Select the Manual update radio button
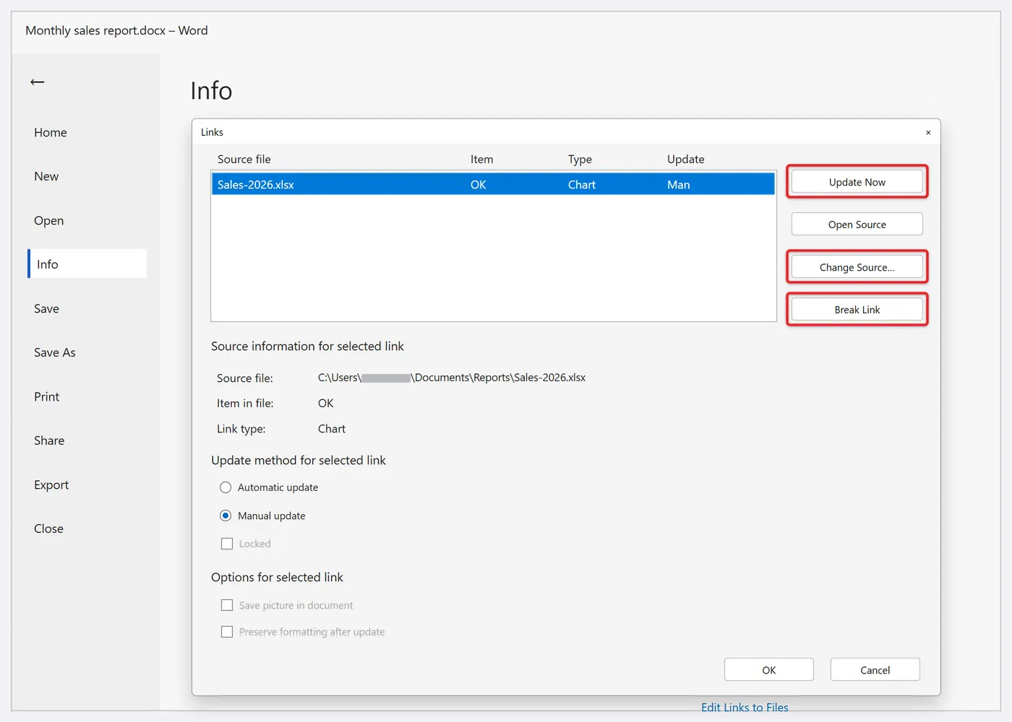1012x722 pixels. pos(226,516)
